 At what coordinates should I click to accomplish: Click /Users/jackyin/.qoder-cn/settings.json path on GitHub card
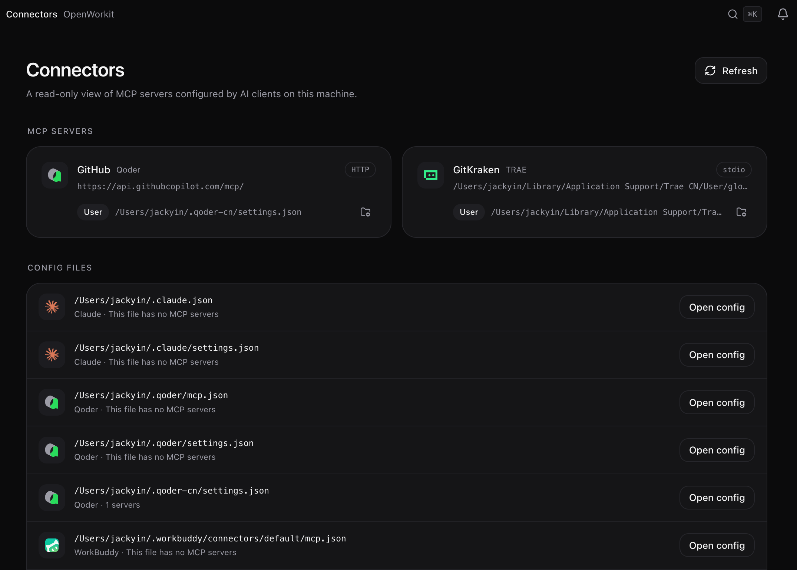coord(208,212)
